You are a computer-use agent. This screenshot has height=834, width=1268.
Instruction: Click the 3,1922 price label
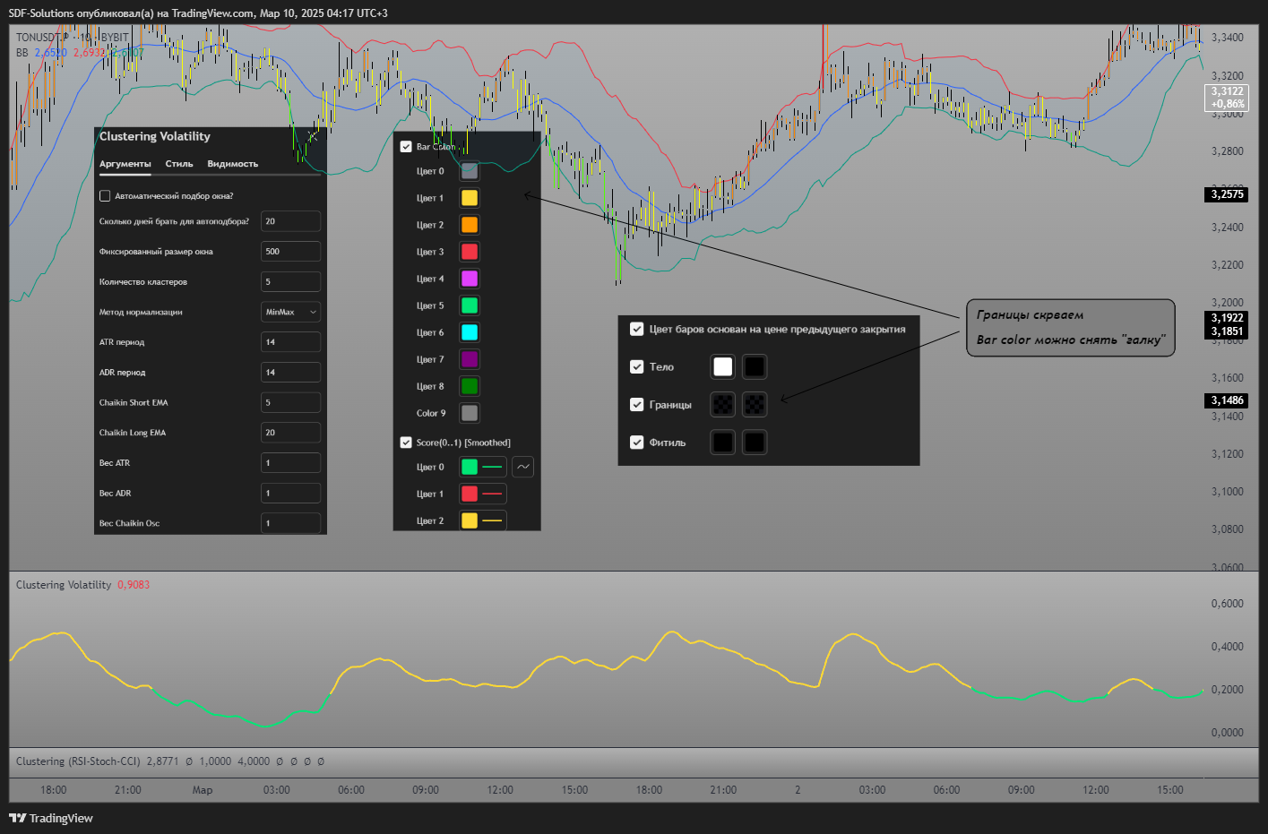click(x=1227, y=318)
